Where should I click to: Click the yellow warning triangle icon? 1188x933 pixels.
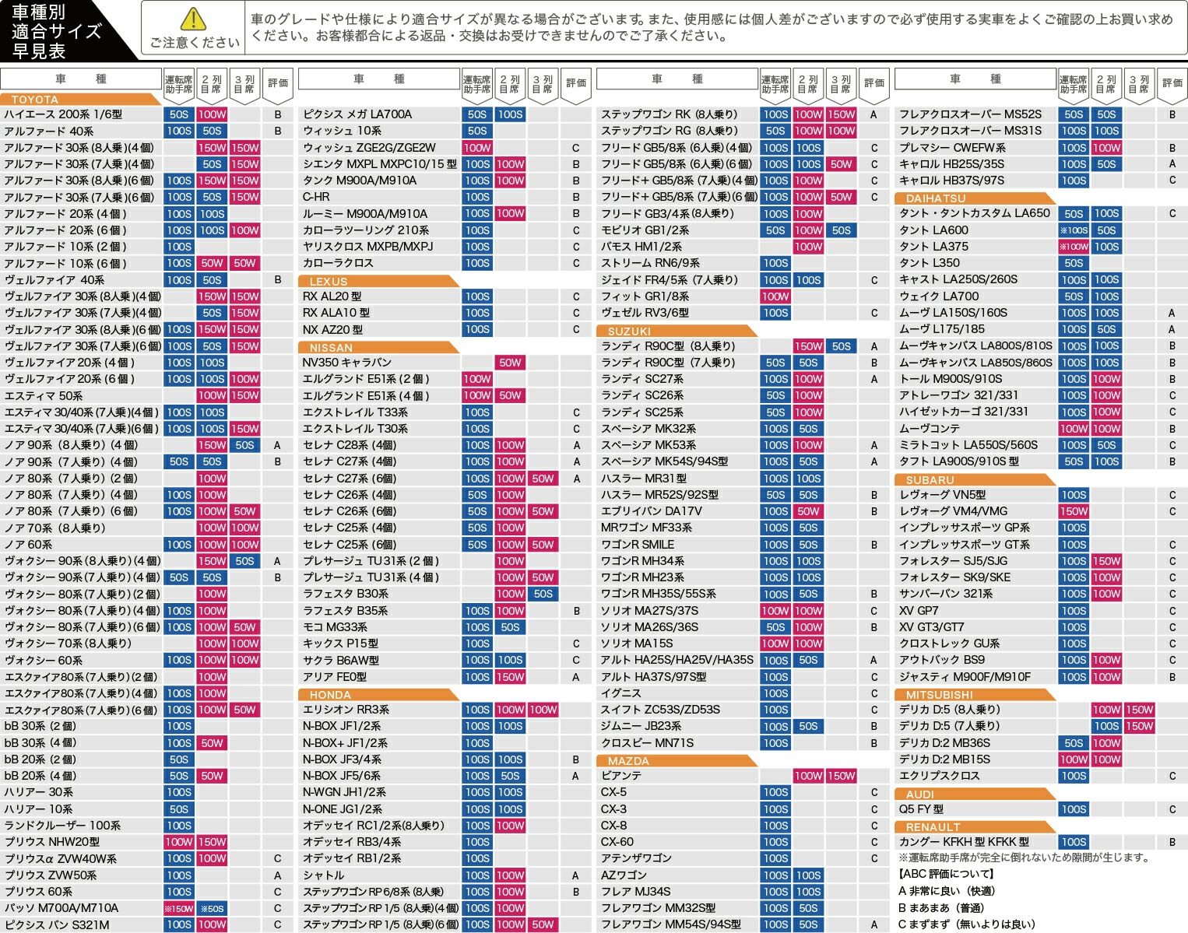[193, 19]
